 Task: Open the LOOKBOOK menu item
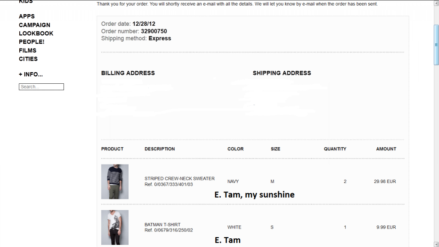[x=36, y=34]
